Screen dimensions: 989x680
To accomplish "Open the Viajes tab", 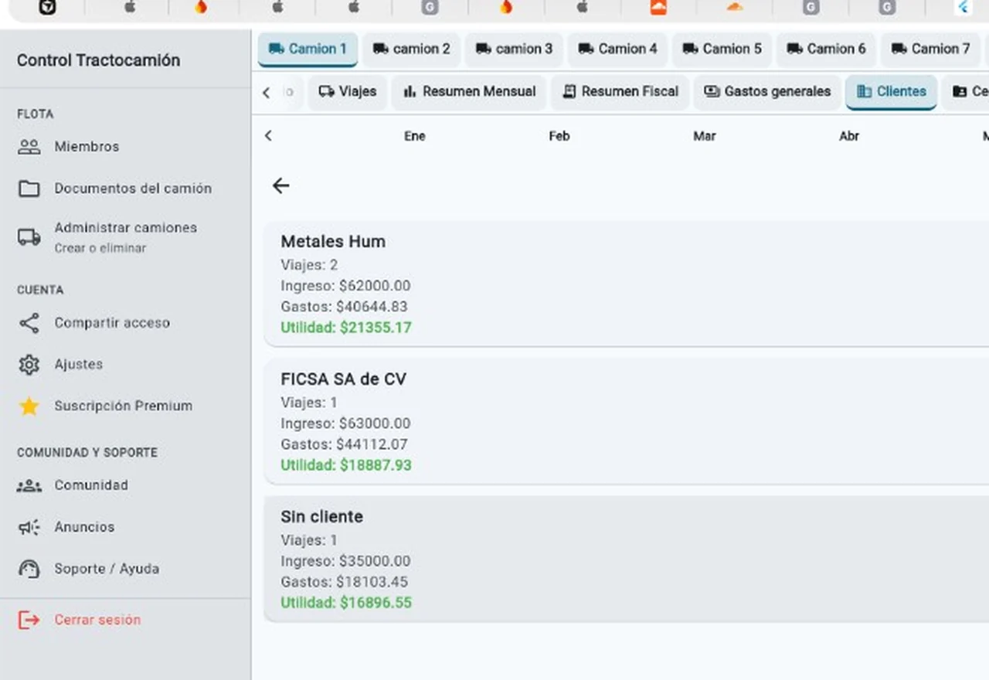I will pyautogui.click(x=348, y=92).
